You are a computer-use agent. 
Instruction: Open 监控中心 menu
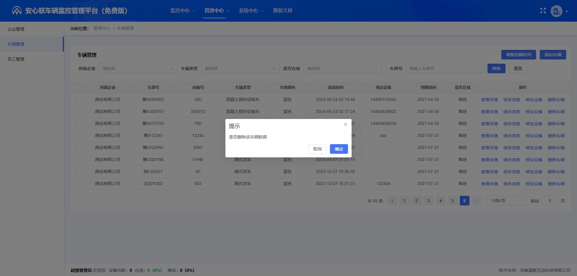click(x=183, y=11)
